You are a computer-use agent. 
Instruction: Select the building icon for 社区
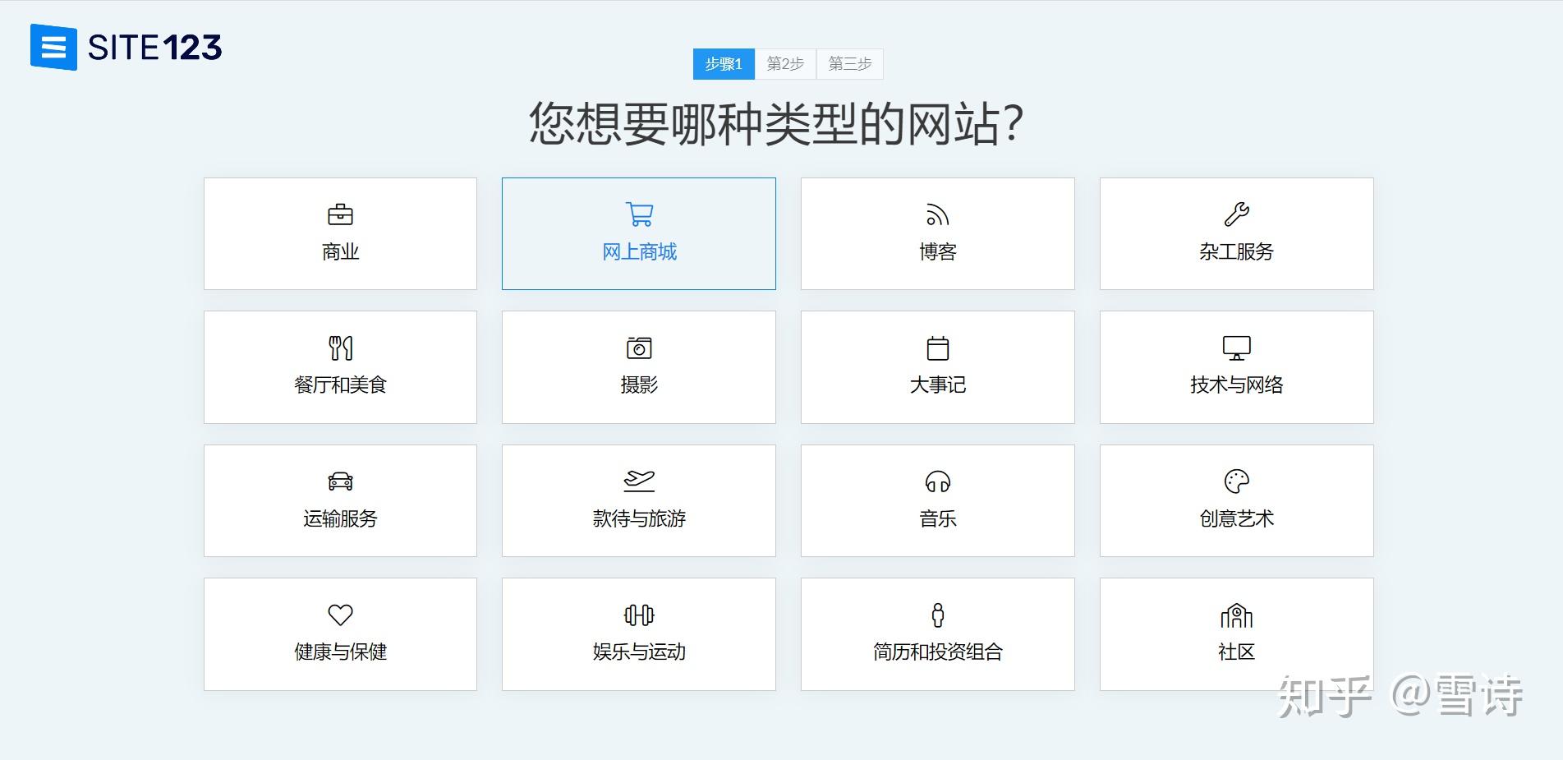pyautogui.click(x=1236, y=615)
